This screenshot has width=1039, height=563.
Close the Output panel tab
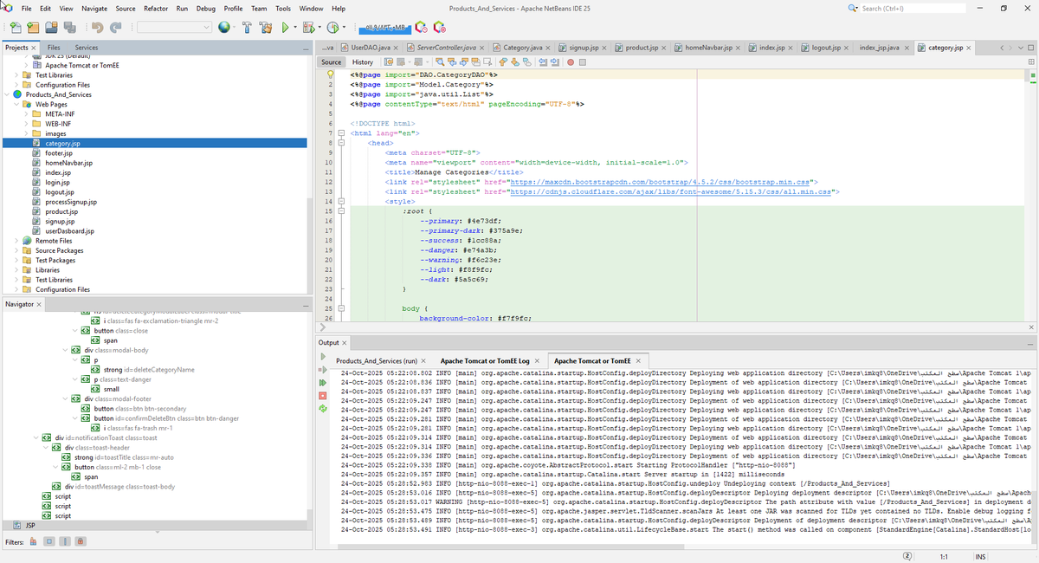344,343
